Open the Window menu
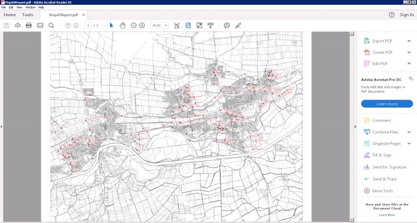 pyautogui.click(x=31, y=7)
